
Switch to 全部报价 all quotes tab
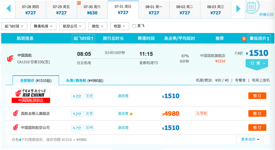point(36,80)
